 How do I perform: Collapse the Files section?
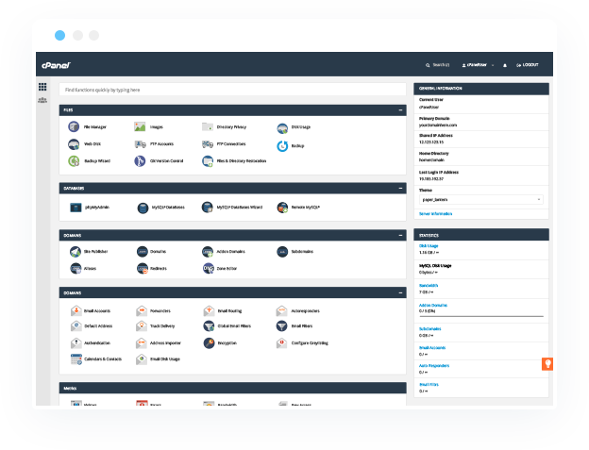(x=400, y=110)
